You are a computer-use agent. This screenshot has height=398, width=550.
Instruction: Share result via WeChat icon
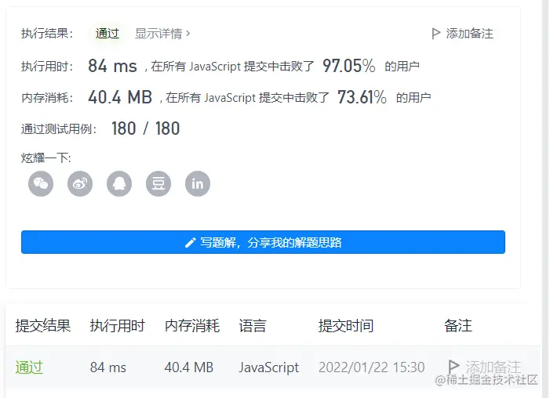41,183
